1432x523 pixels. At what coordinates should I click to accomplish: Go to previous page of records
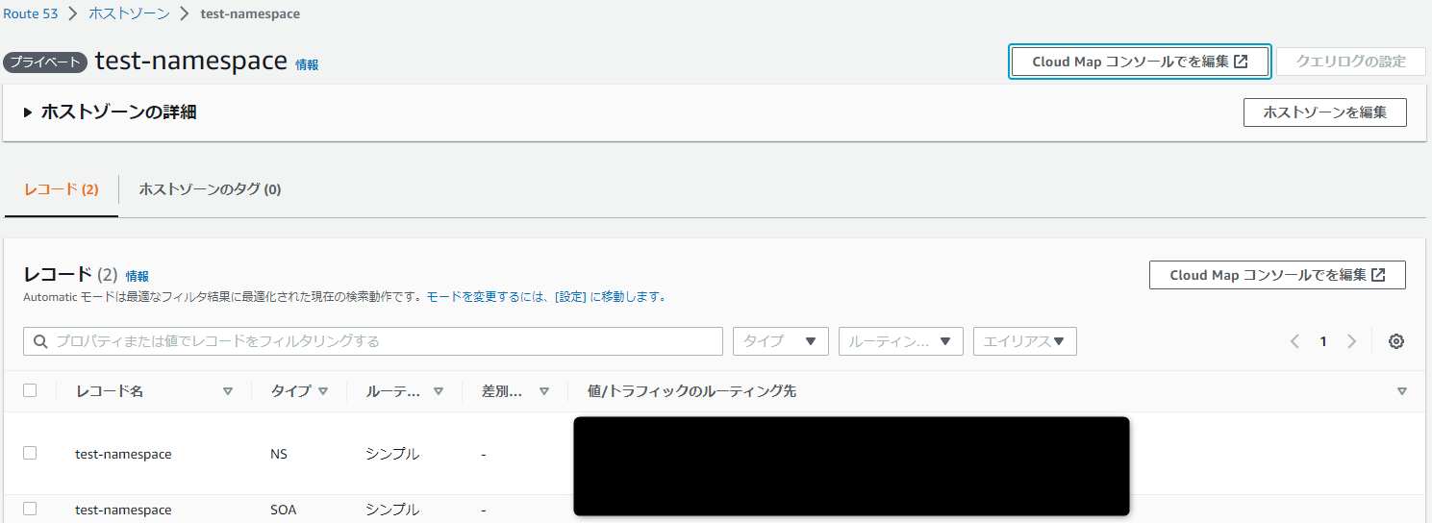[1294, 341]
